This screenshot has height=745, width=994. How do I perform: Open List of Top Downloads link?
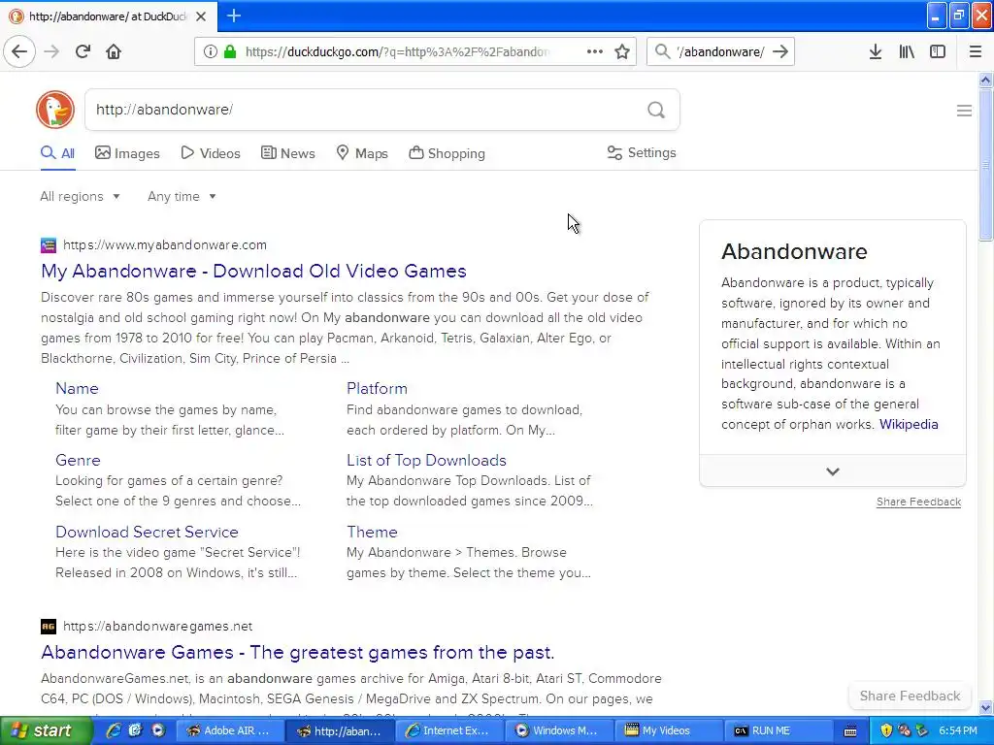pyautogui.click(x=426, y=461)
